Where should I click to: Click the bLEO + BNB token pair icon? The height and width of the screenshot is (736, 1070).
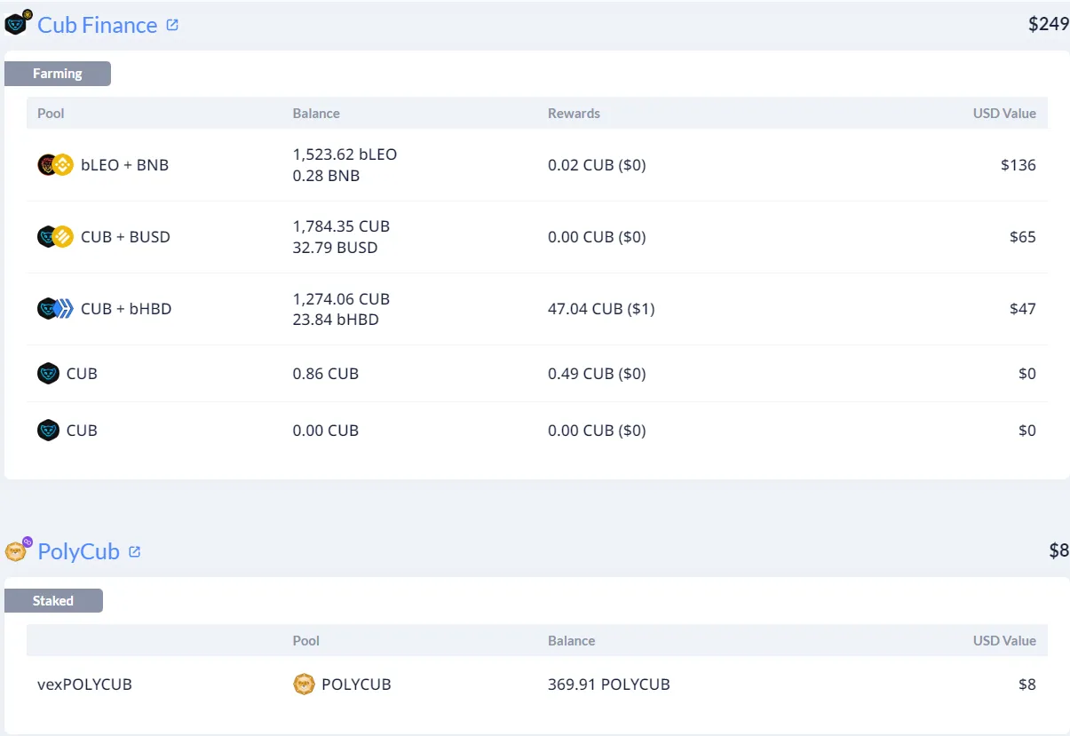point(55,165)
